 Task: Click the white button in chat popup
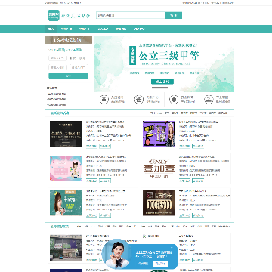(160, 264)
